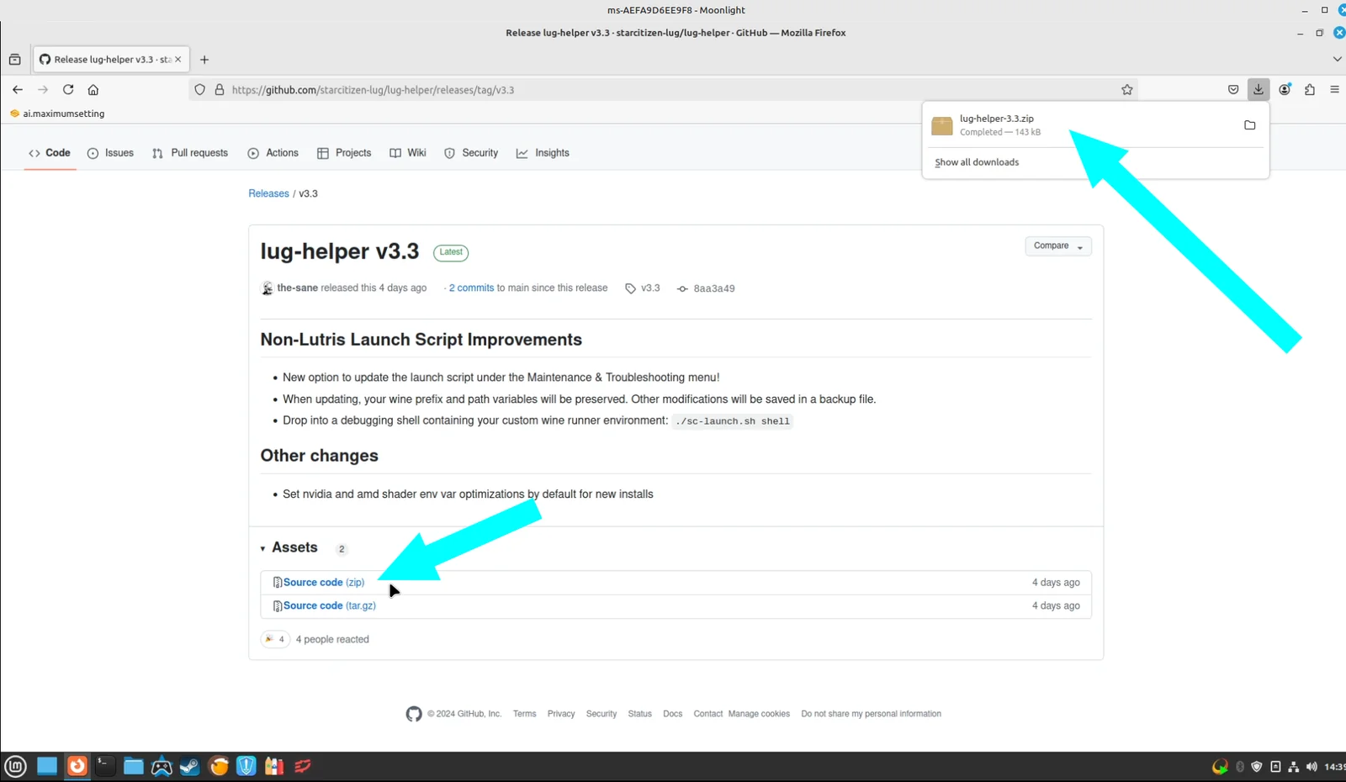Open the-sane user profile link
The image size is (1346, 782).
pyautogui.click(x=297, y=288)
